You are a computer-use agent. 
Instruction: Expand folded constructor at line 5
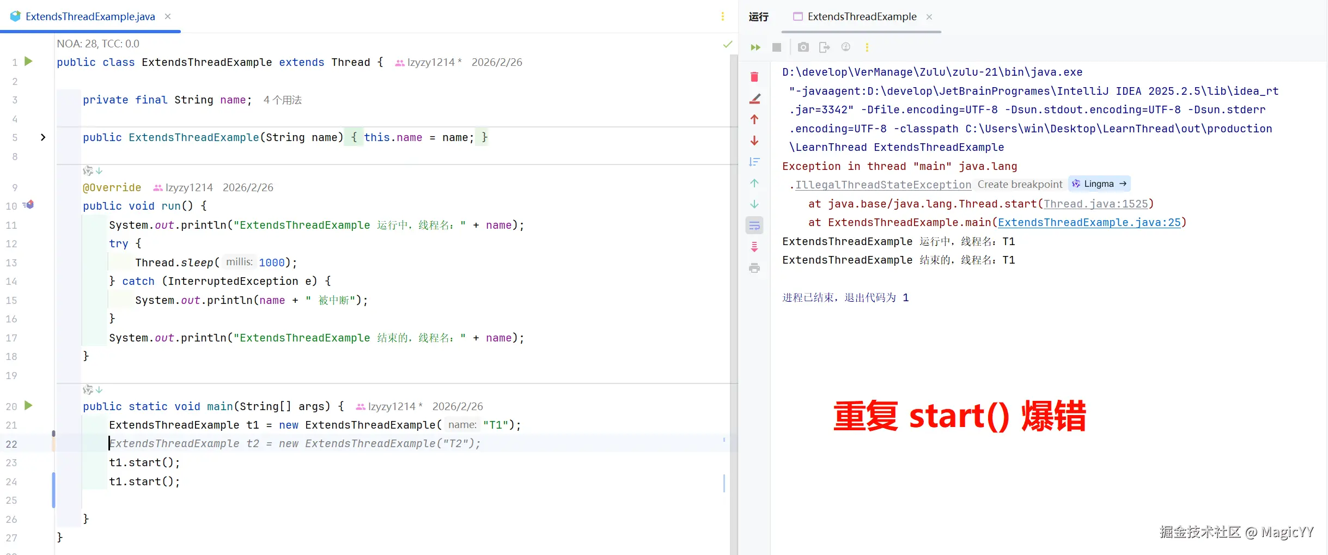tap(43, 137)
